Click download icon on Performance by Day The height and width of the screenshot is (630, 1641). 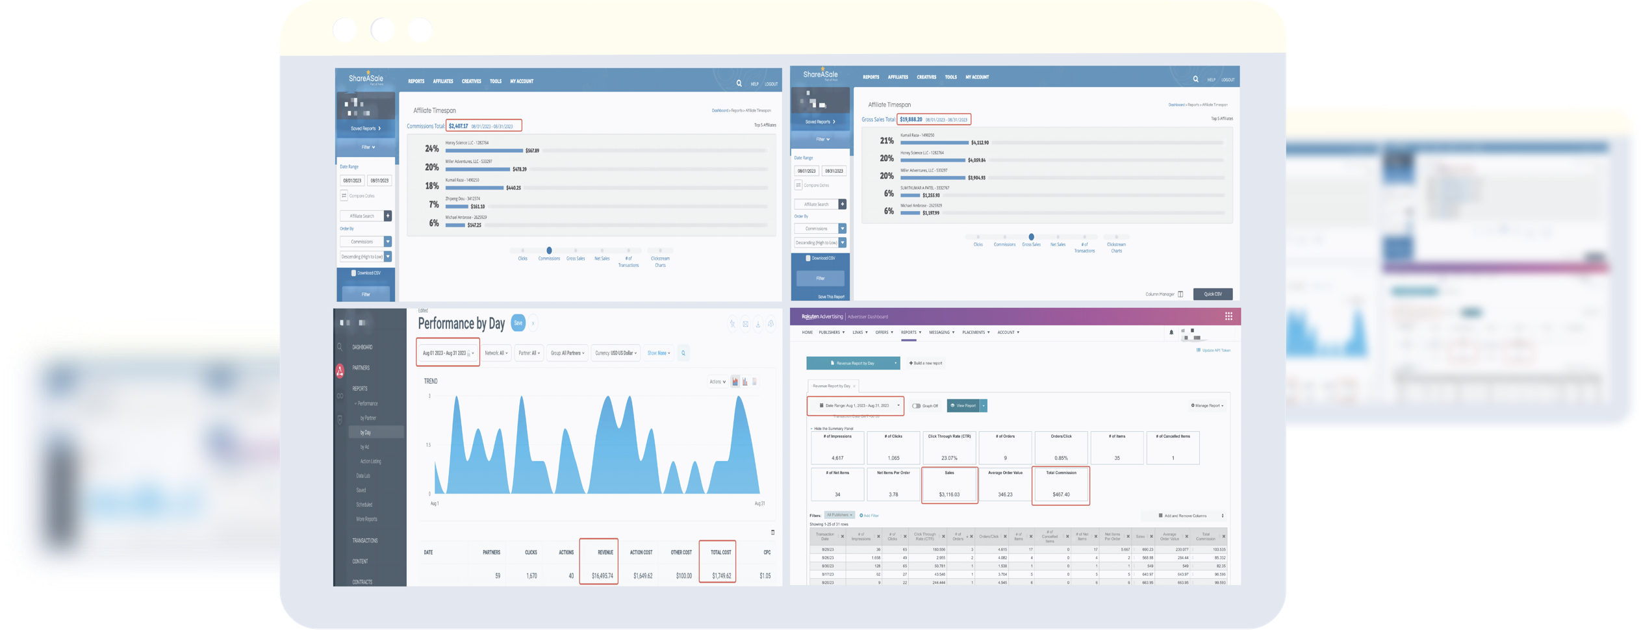point(757,323)
